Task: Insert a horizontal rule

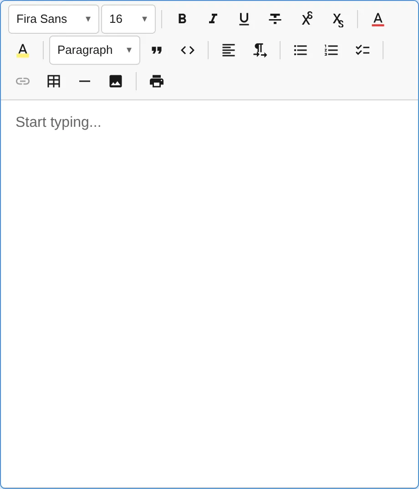Action: tap(85, 81)
